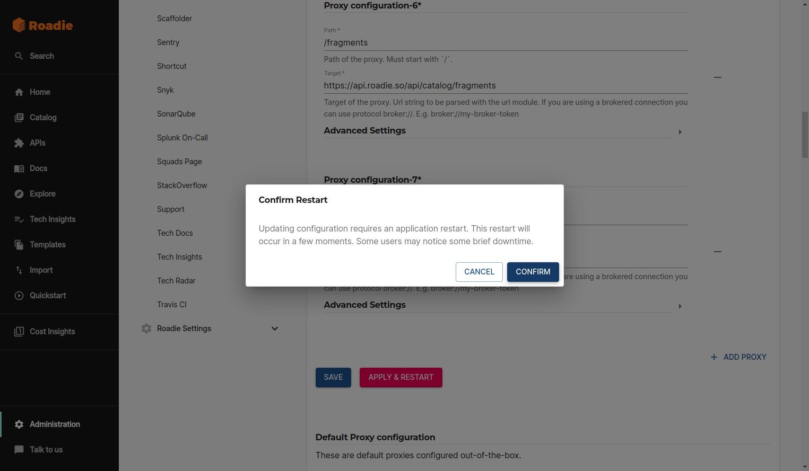809x471 pixels.
Task: Cancel the Confirm Restart dialog
Action: tap(479, 272)
